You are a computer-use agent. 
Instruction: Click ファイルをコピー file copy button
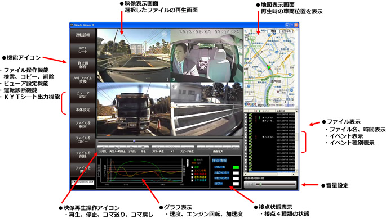pyautogui.click(x=83, y=139)
